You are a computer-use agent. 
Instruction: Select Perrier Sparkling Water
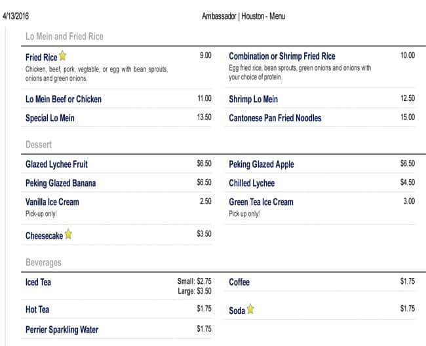[x=62, y=329]
